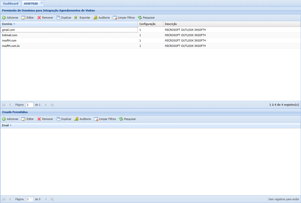Open domain Auditoria icon
The image size is (301, 203).
click(x=95, y=18)
